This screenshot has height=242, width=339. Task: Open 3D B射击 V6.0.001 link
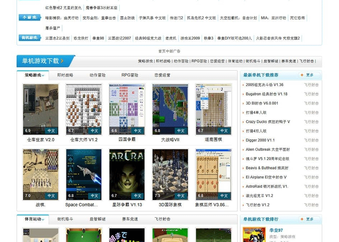point(262,103)
